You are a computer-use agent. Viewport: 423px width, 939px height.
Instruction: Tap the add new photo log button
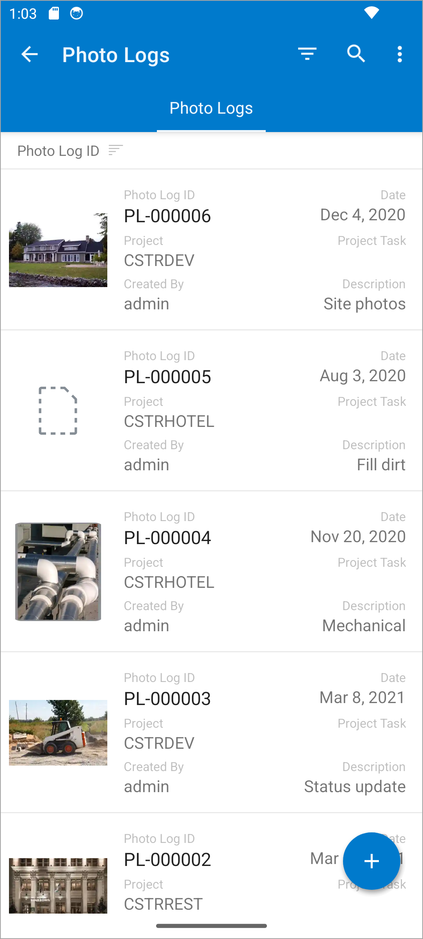pos(371,861)
